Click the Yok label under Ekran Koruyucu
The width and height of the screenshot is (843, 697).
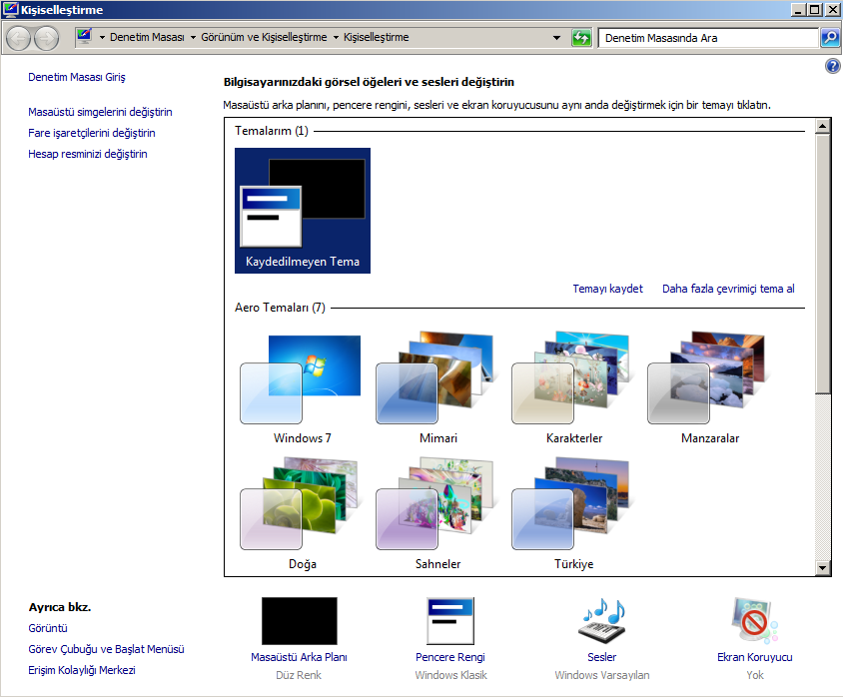click(x=755, y=675)
